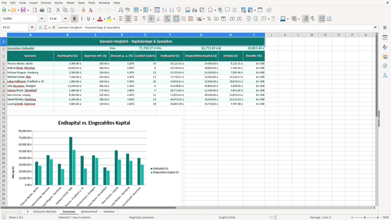The width and height of the screenshot is (391, 220).
Task: Open Find & Replace
Action: [121, 10]
